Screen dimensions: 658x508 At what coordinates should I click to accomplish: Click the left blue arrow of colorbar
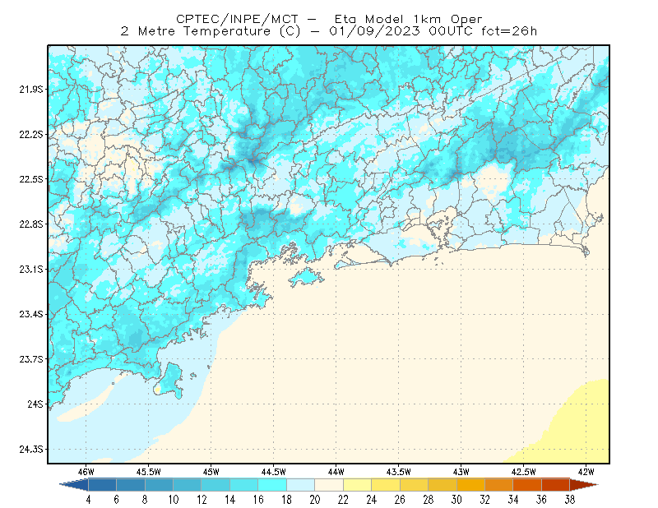pos(74,485)
